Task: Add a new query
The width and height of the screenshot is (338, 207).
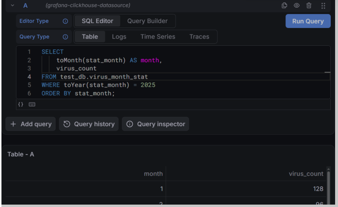Action: point(30,124)
